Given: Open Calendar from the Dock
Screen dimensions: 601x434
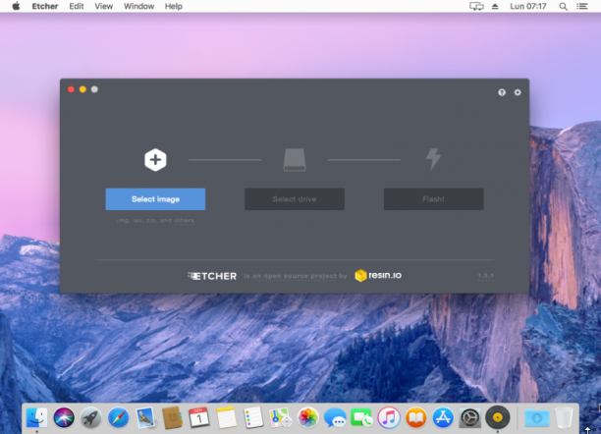Looking at the screenshot, I should click(199, 417).
